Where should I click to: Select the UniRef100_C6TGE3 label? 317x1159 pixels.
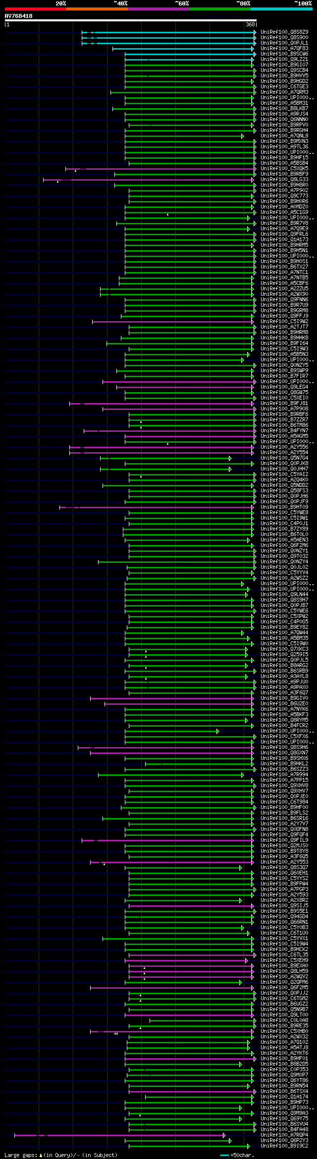click(x=284, y=86)
